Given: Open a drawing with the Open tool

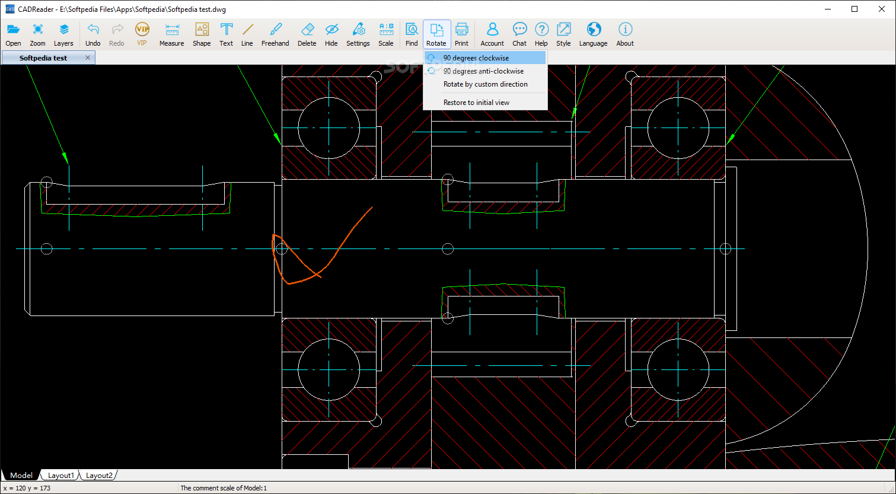Looking at the screenshot, I should [x=13, y=35].
